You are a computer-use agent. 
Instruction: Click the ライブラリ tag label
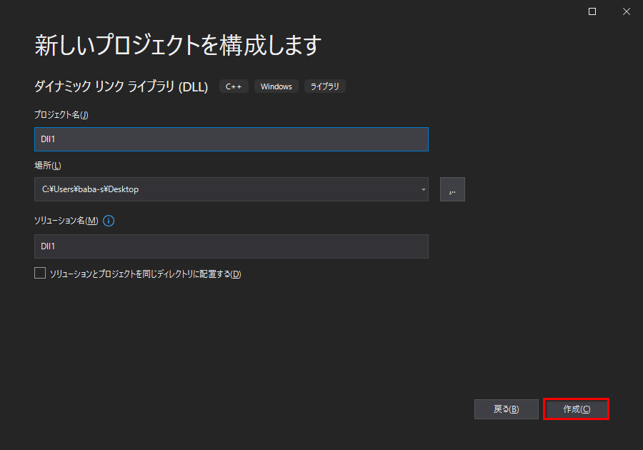coord(325,86)
